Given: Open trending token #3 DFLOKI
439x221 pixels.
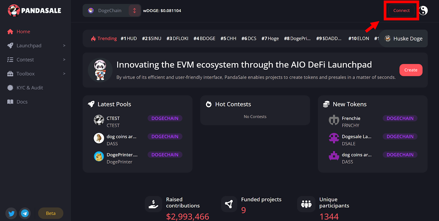Looking at the screenshot, I should (177, 38).
